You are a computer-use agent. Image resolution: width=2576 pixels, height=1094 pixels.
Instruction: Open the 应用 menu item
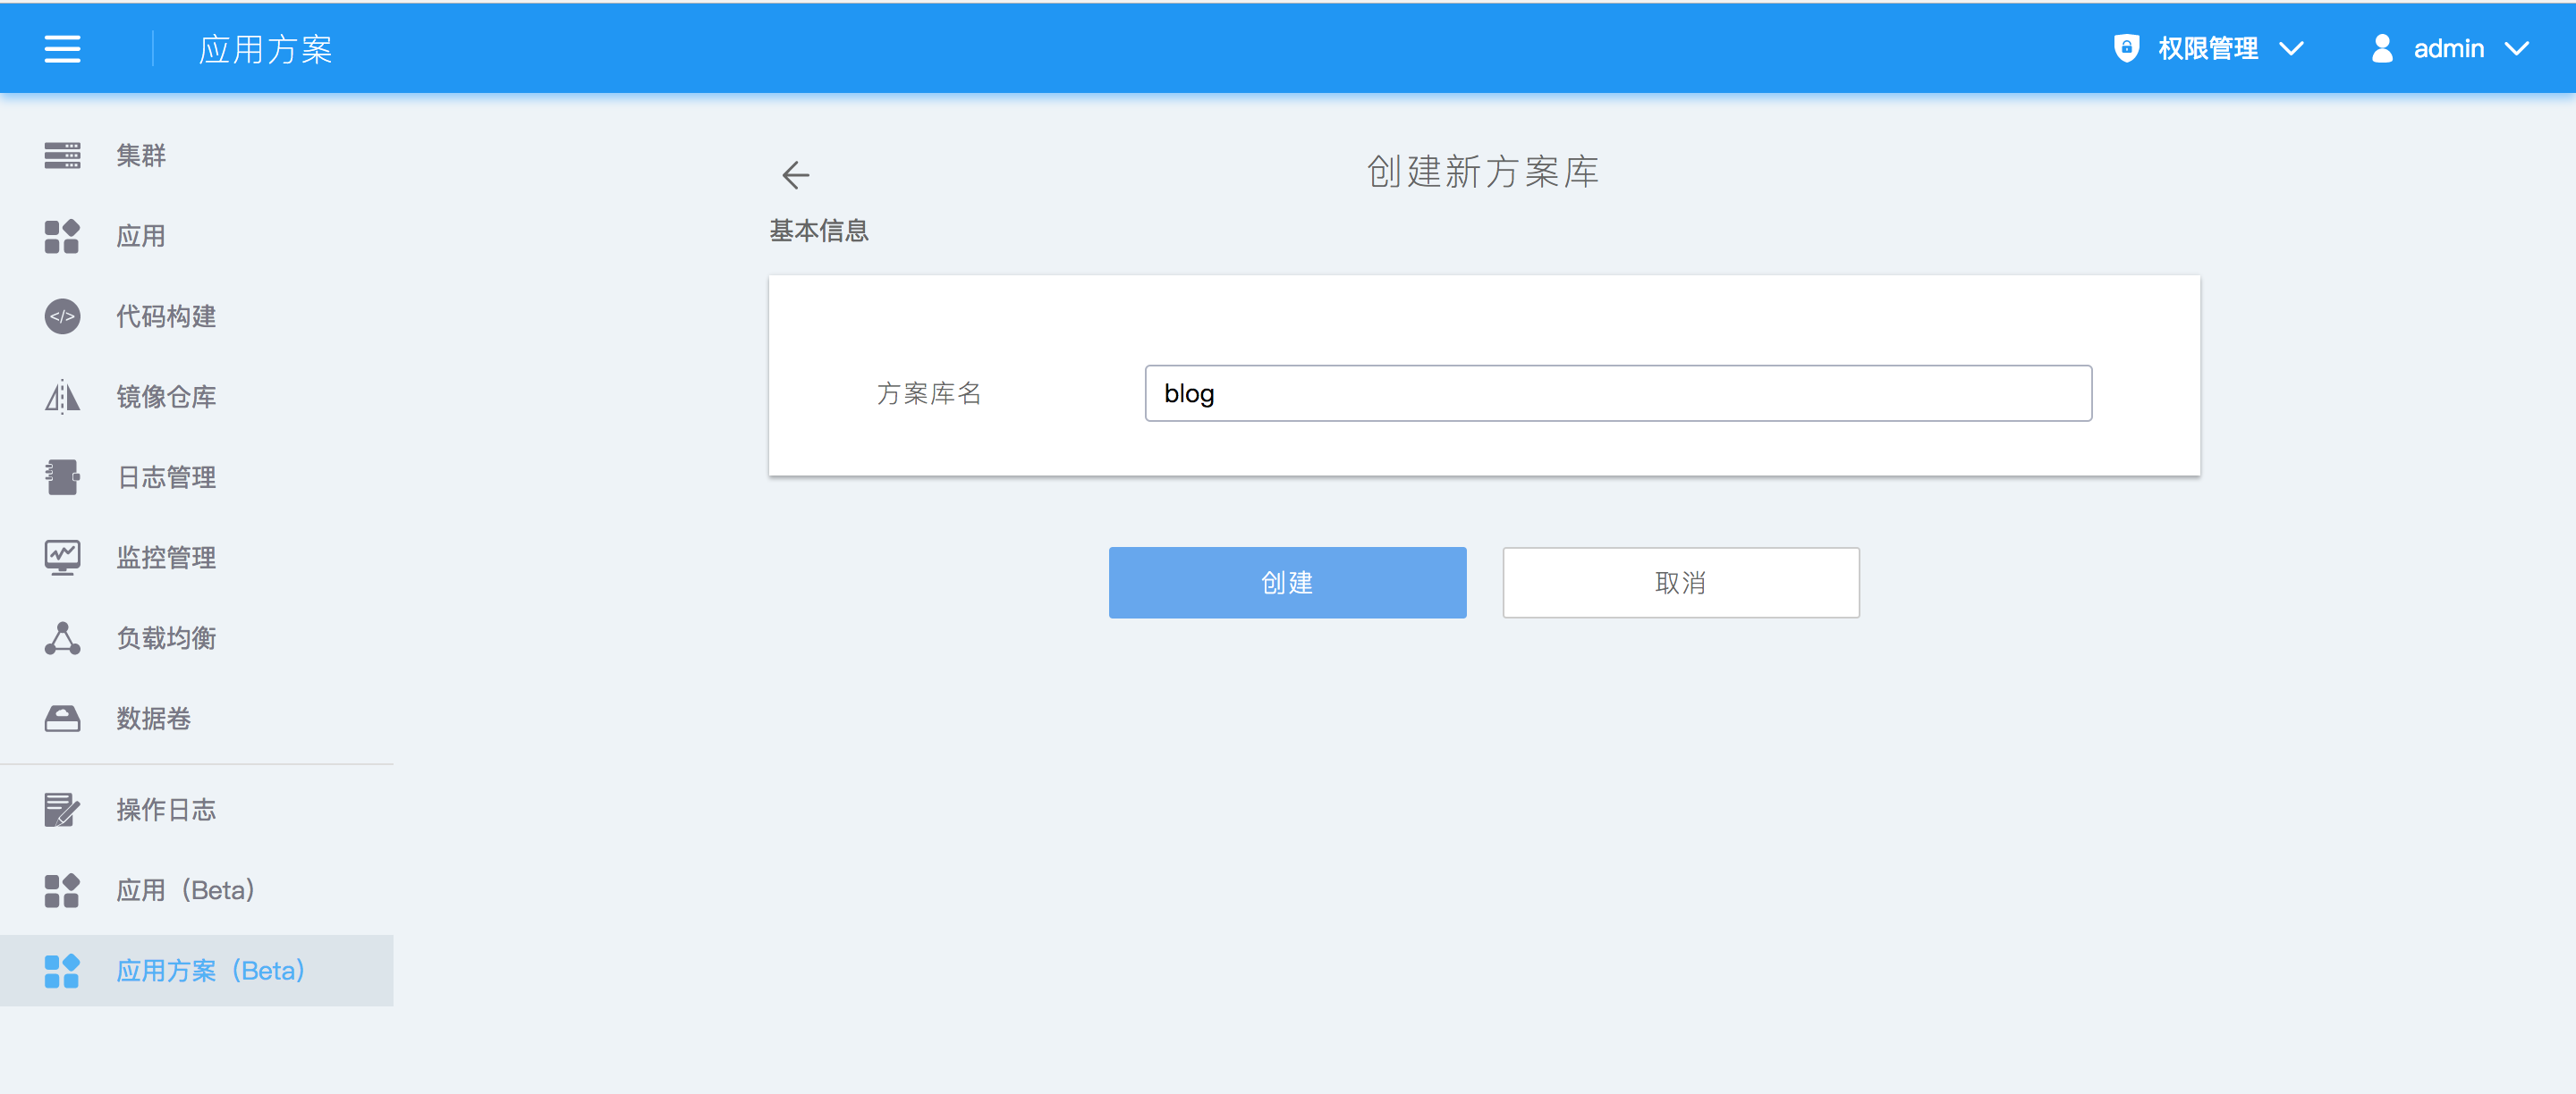(140, 237)
